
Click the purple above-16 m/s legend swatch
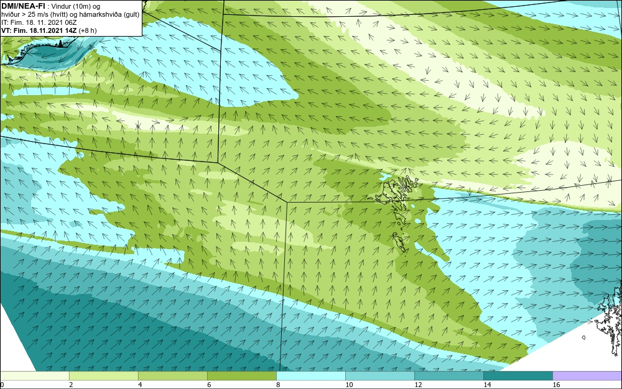pyautogui.click(x=587, y=376)
